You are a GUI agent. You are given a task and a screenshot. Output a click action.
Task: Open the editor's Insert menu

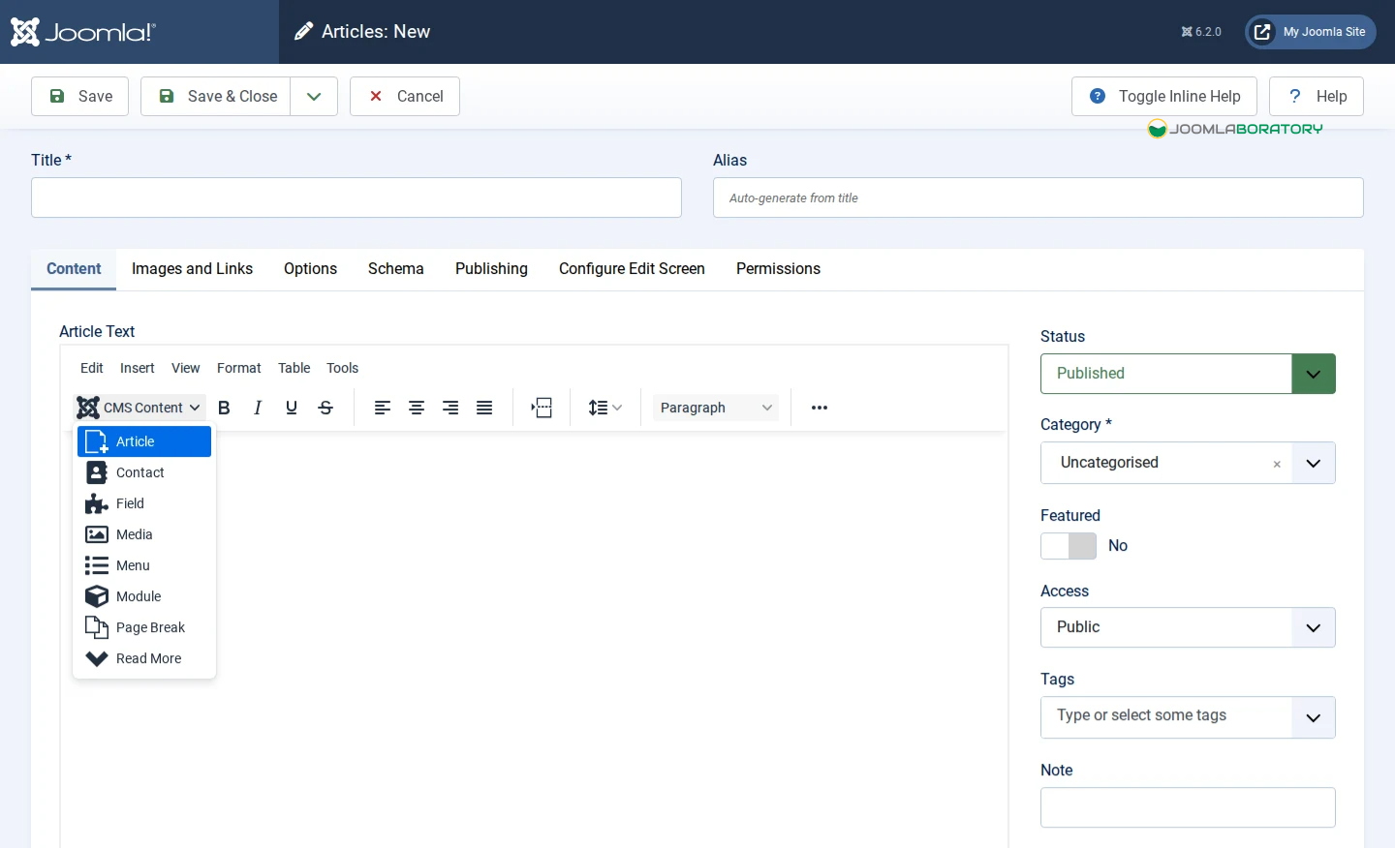tap(138, 368)
